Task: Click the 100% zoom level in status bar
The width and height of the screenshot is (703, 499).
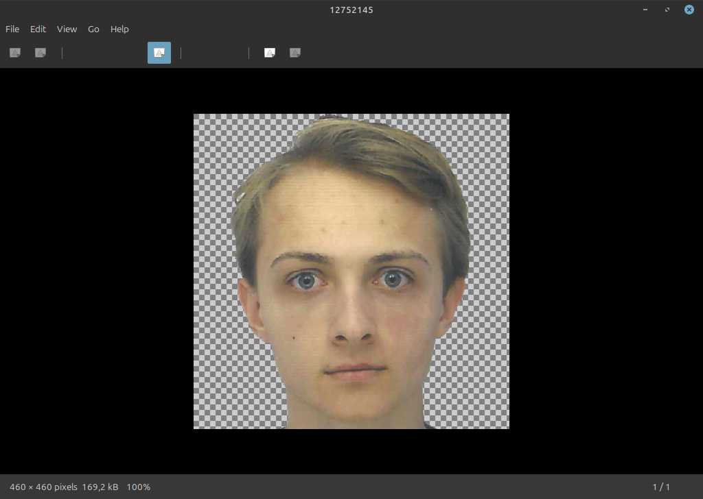Action: coord(139,487)
